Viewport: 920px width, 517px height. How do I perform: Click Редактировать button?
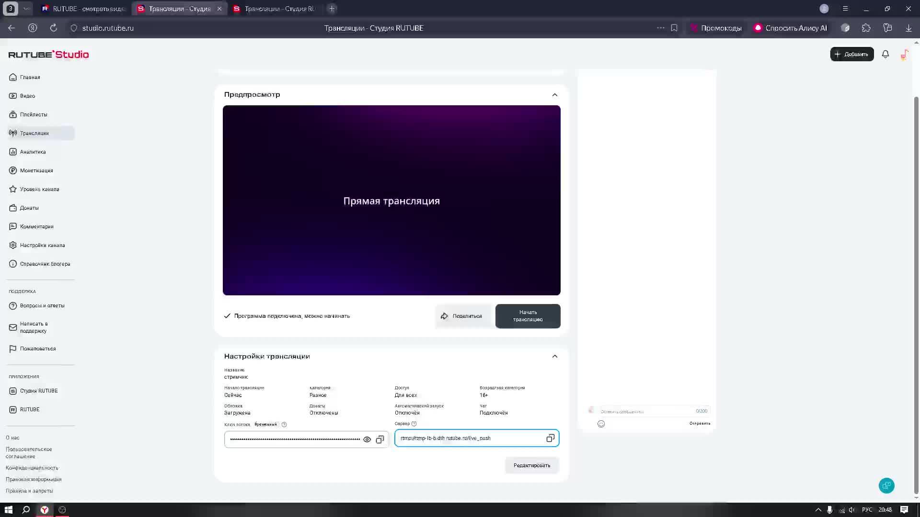(x=532, y=465)
